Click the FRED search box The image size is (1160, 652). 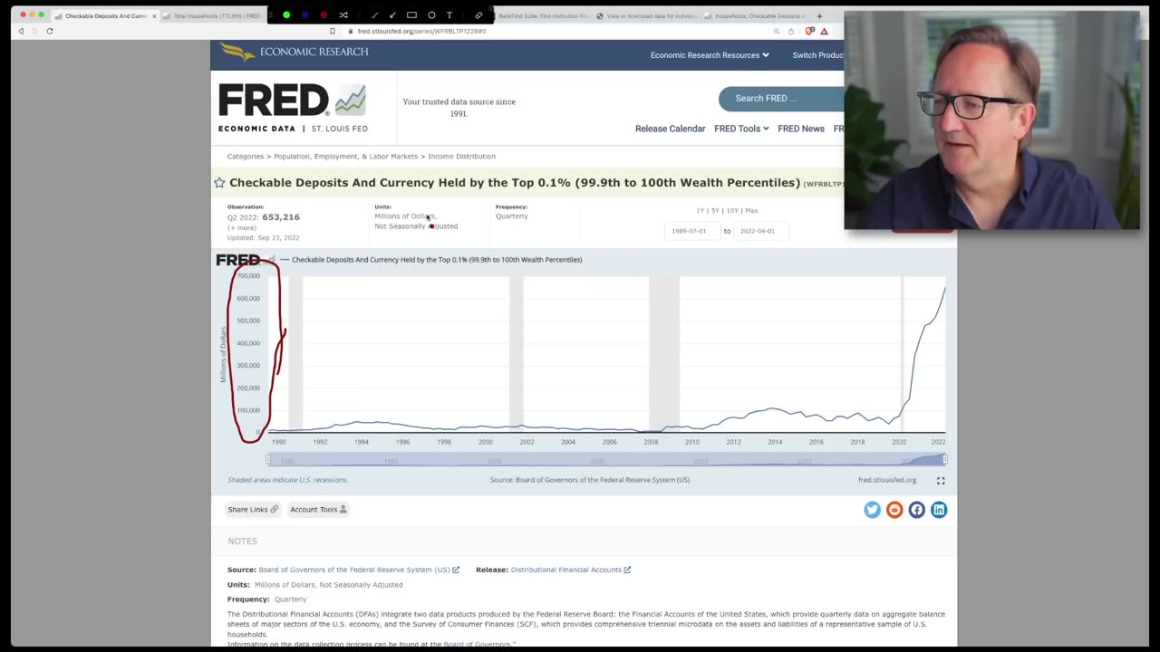[781, 98]
